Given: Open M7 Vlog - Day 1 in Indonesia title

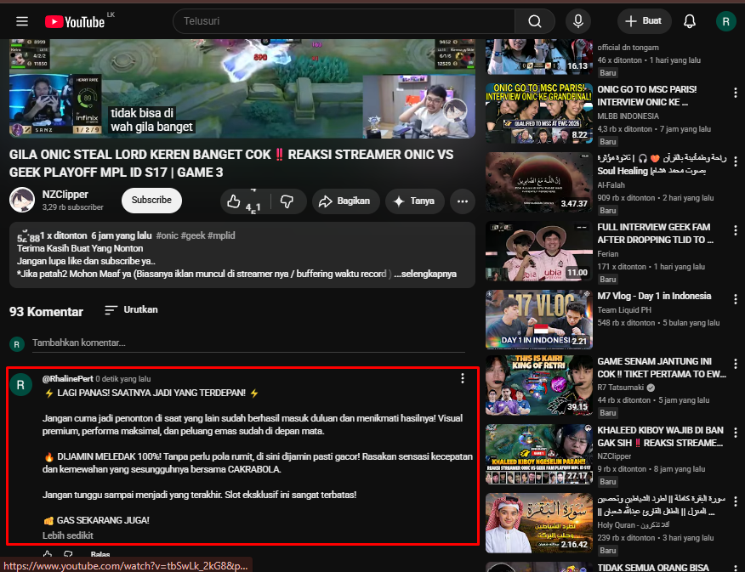Looking at the screenshot, I should click(x=654, y=296).
